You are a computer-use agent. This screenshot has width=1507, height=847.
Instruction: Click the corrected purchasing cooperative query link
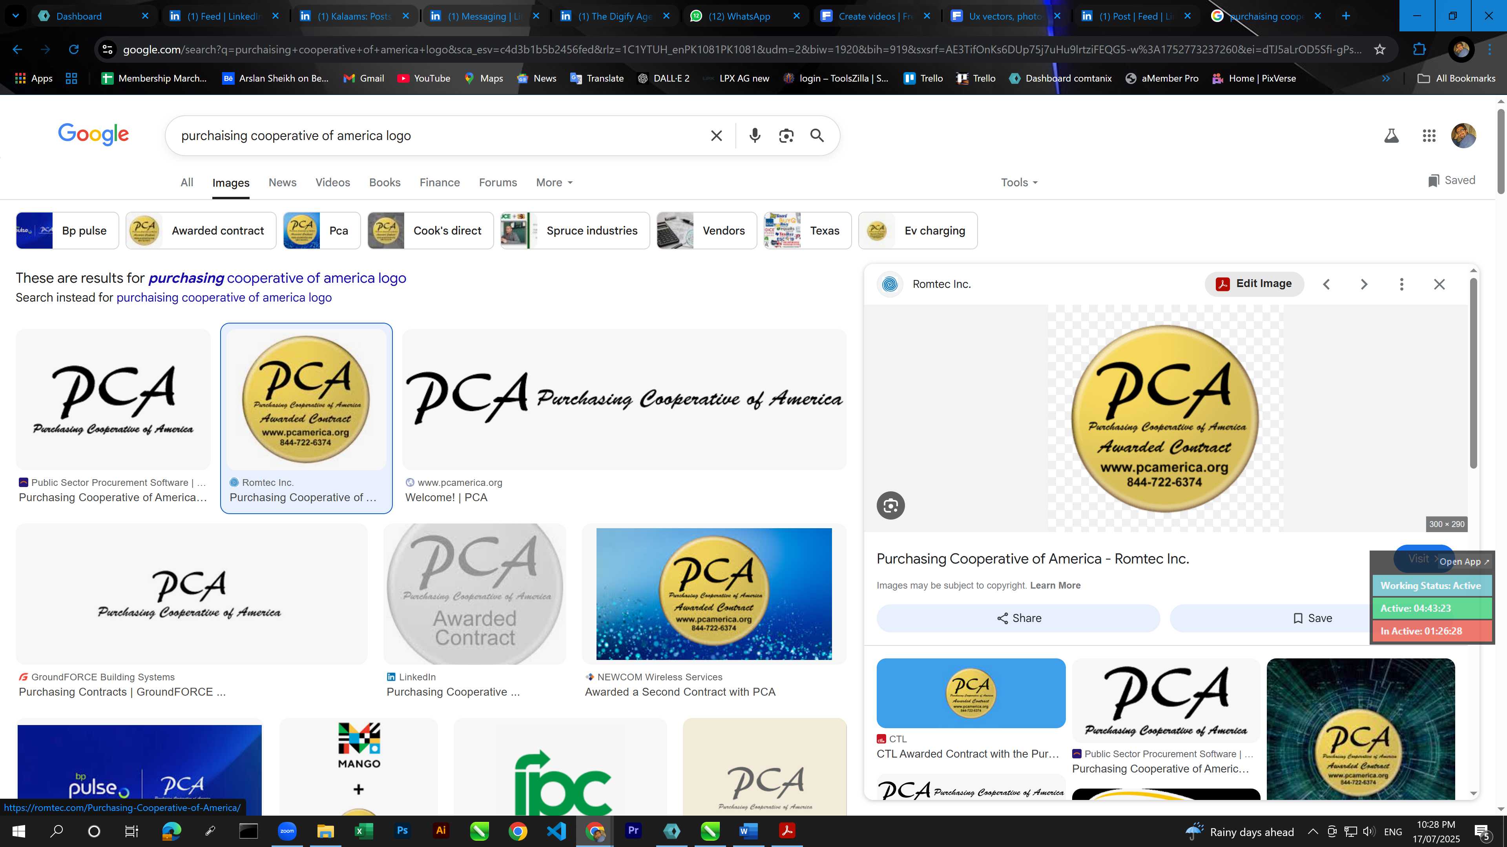coord(277,278)
